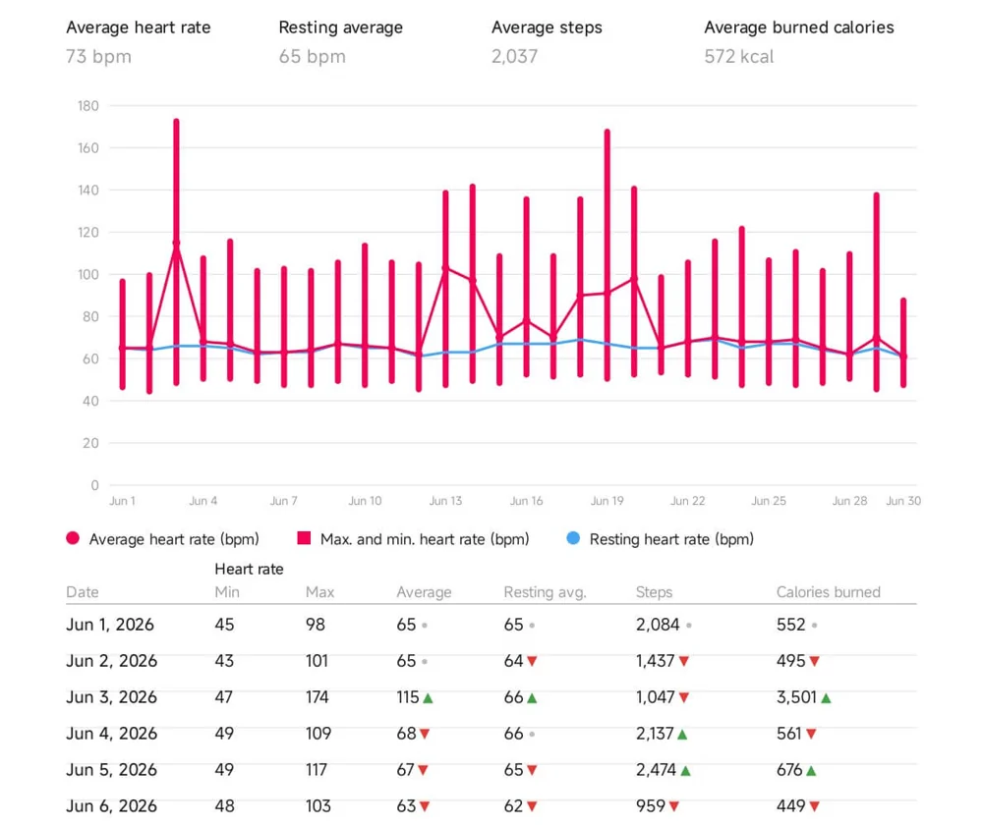Click the red down arrow beside steps 1,437
983x825 pixels.
pyautogui.click(x=684, y=662)
